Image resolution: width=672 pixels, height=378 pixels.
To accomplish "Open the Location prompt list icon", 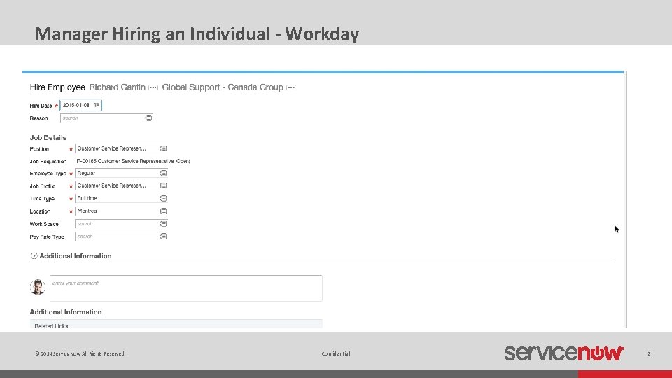I will pyautogui.click(x=163, y=211).
